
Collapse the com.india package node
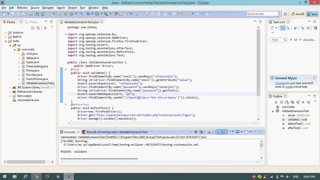(x=14, y=49)
